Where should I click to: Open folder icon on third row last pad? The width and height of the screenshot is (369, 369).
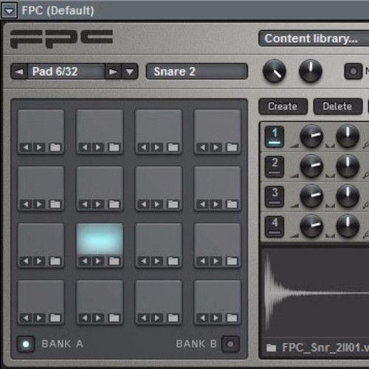click(232, 261)
